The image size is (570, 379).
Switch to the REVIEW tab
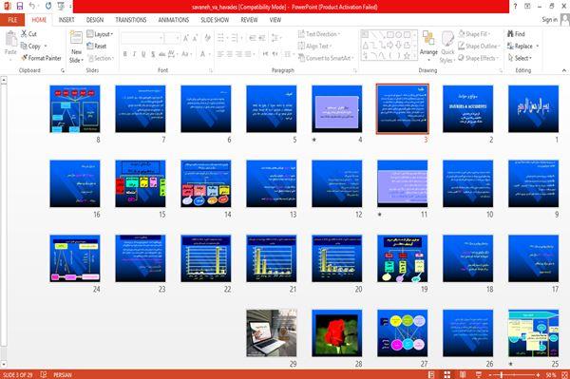pos(249,20)
